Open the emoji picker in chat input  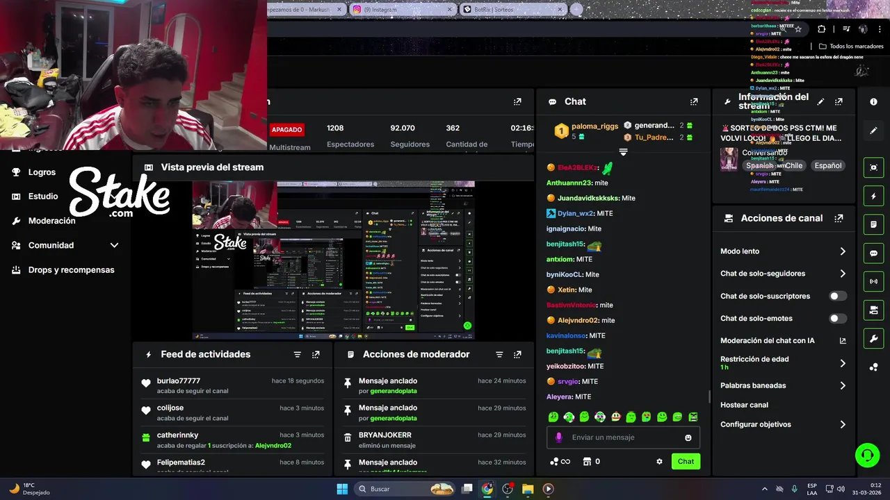click(688, 437)
